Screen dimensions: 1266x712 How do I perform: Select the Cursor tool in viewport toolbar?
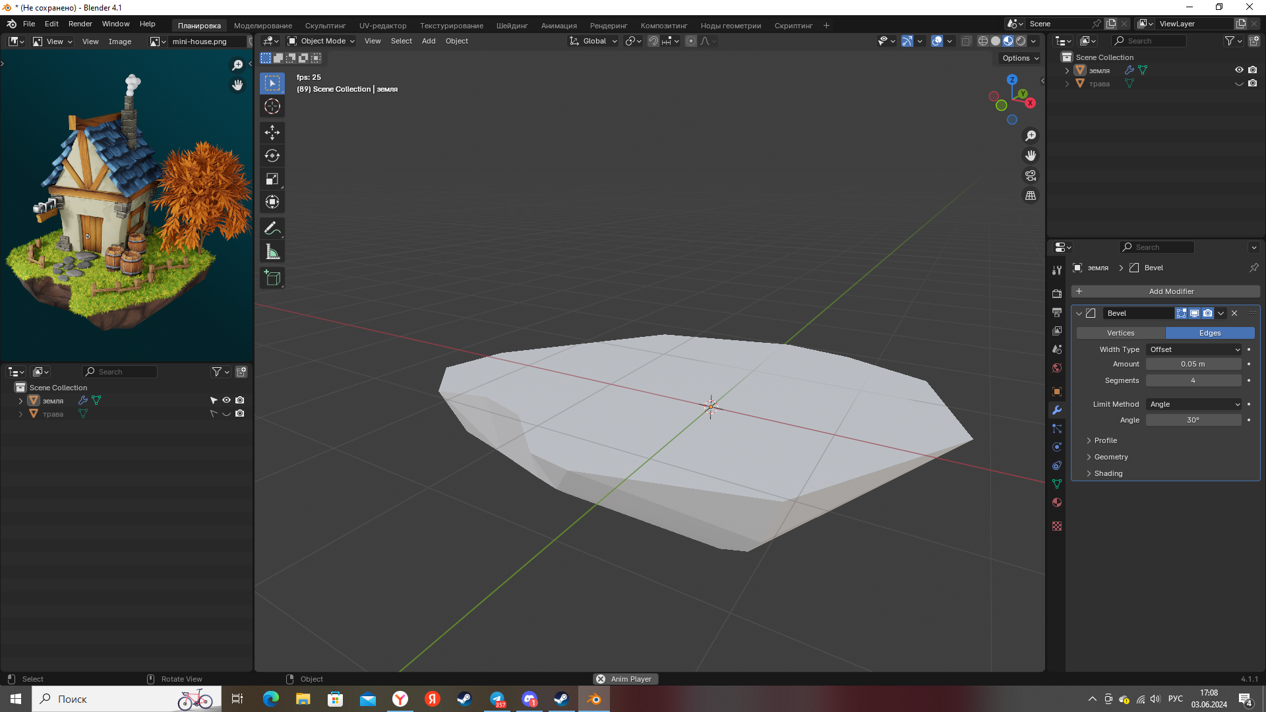point(272,106)
